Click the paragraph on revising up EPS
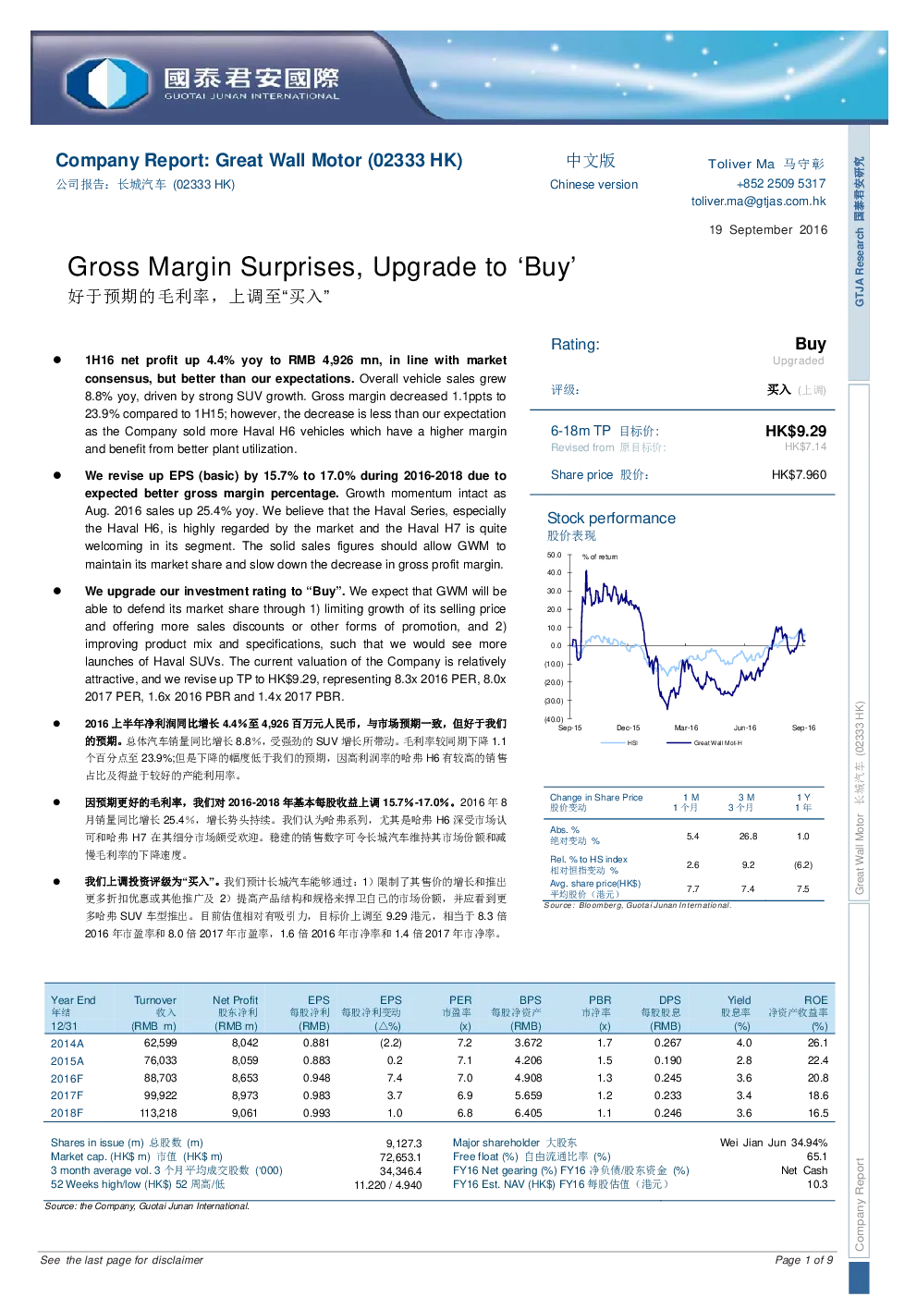This screenshot has width=917, height=1297. [296, 520]
